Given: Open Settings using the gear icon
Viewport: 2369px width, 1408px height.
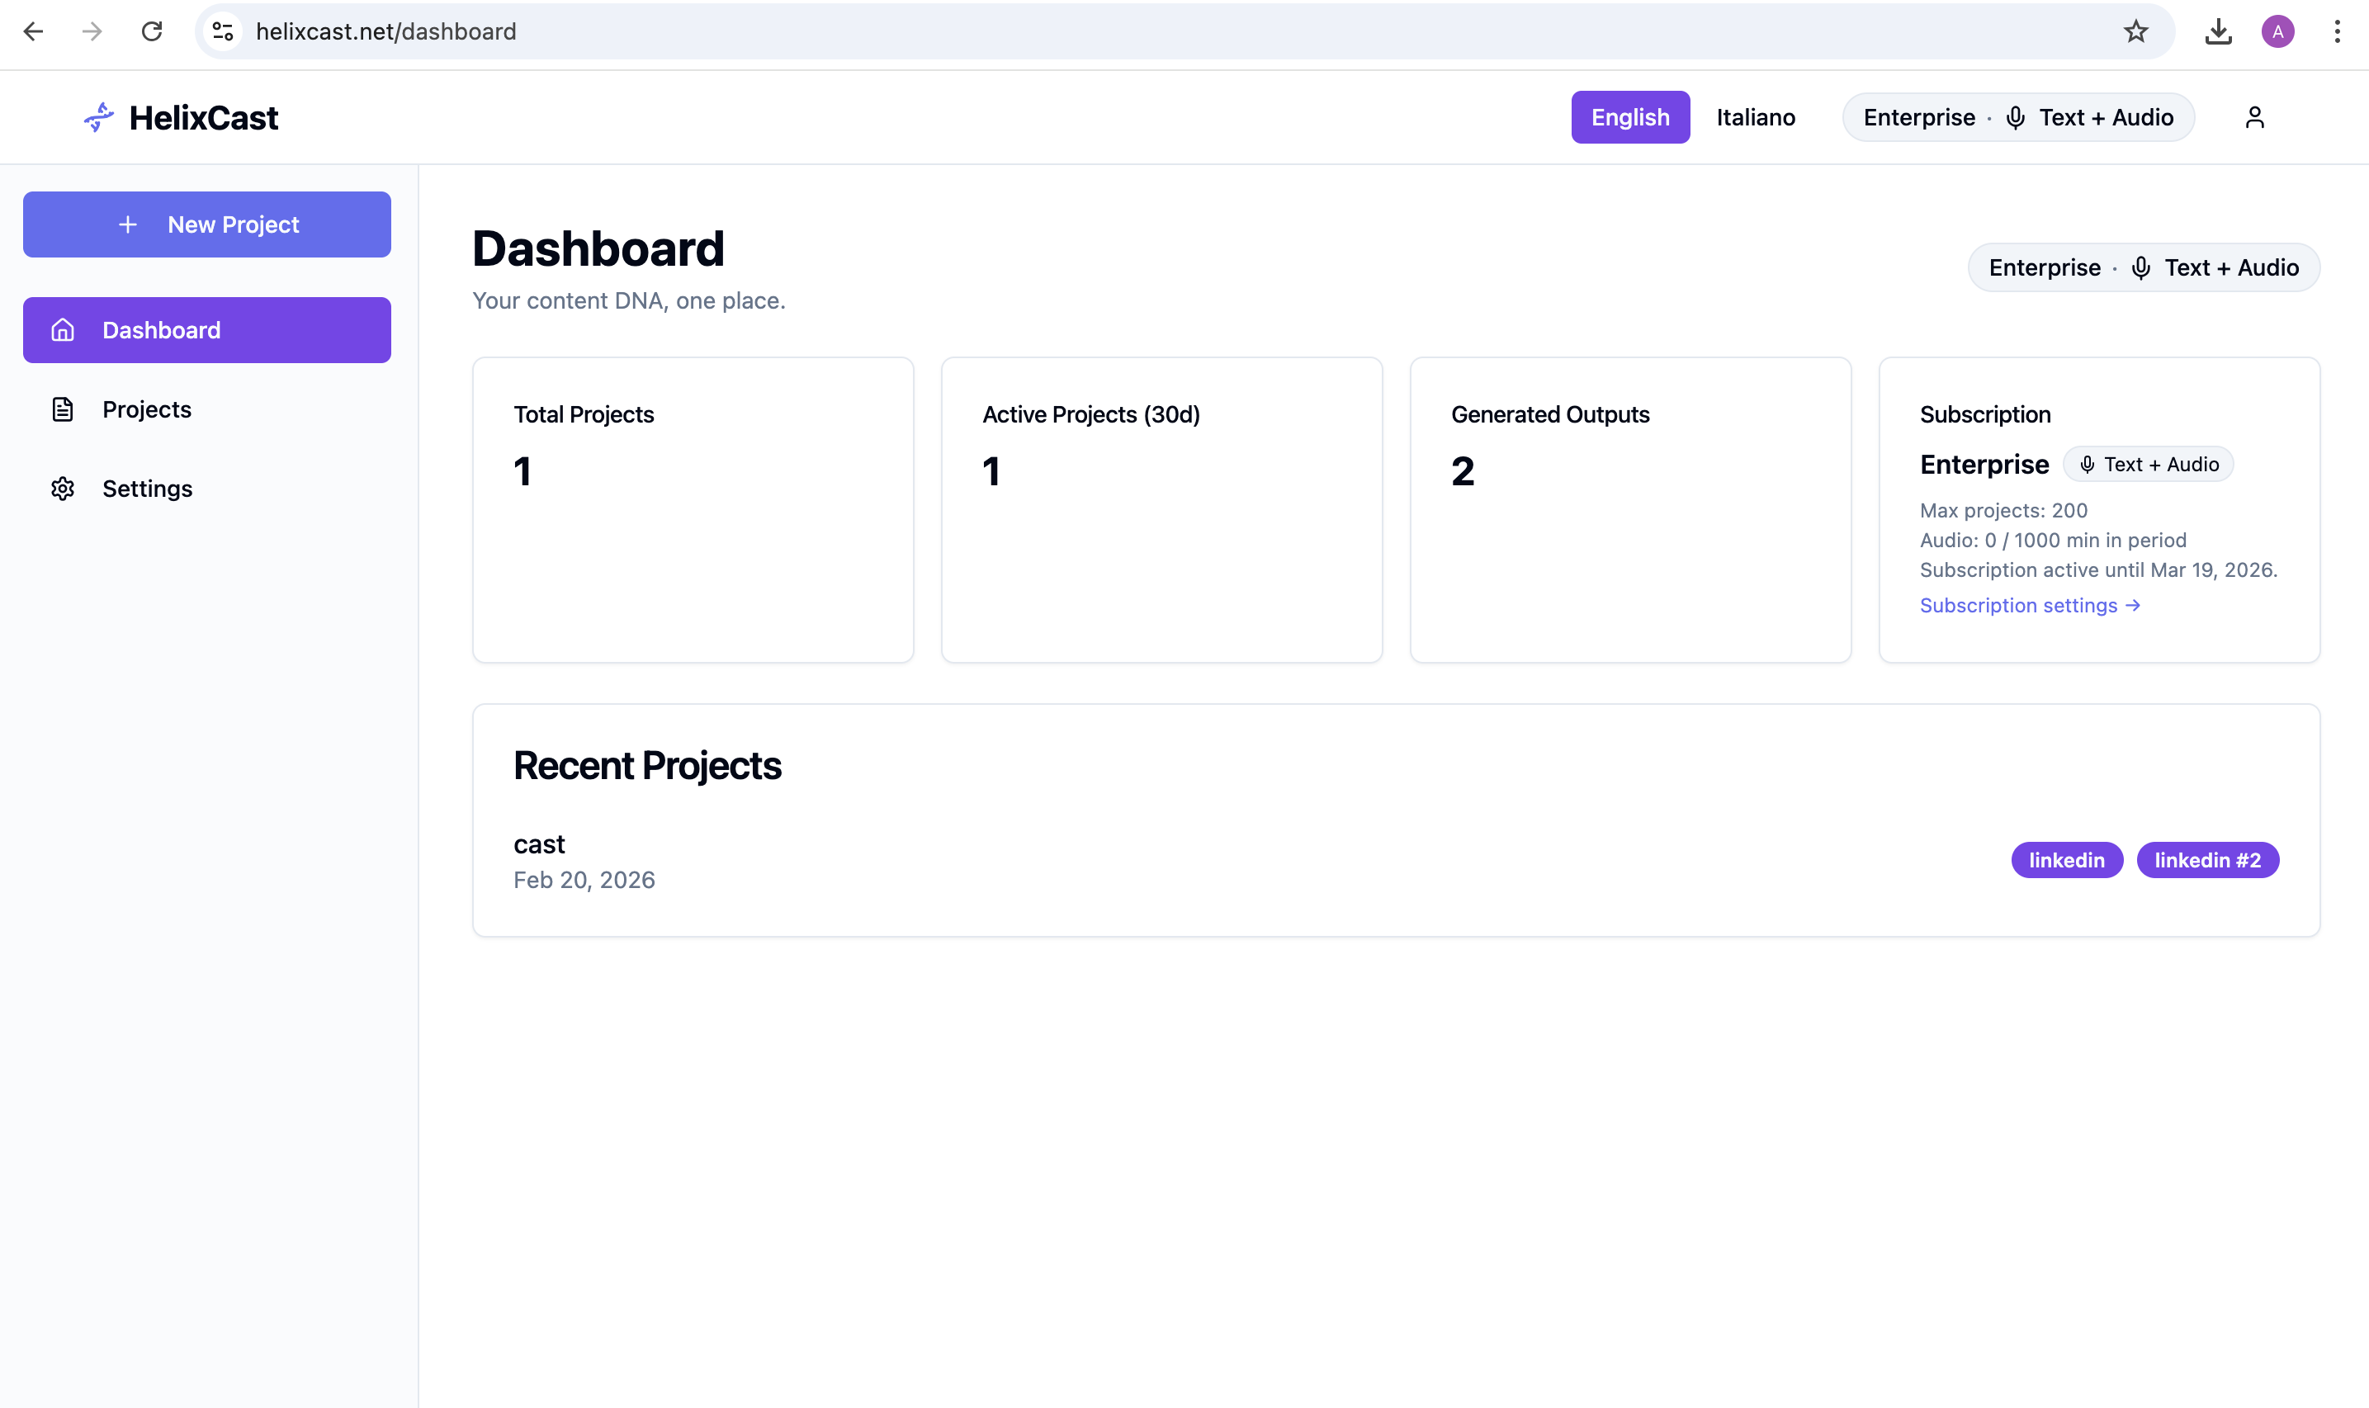Looking at the screenshot, I should tap(61, 489).
